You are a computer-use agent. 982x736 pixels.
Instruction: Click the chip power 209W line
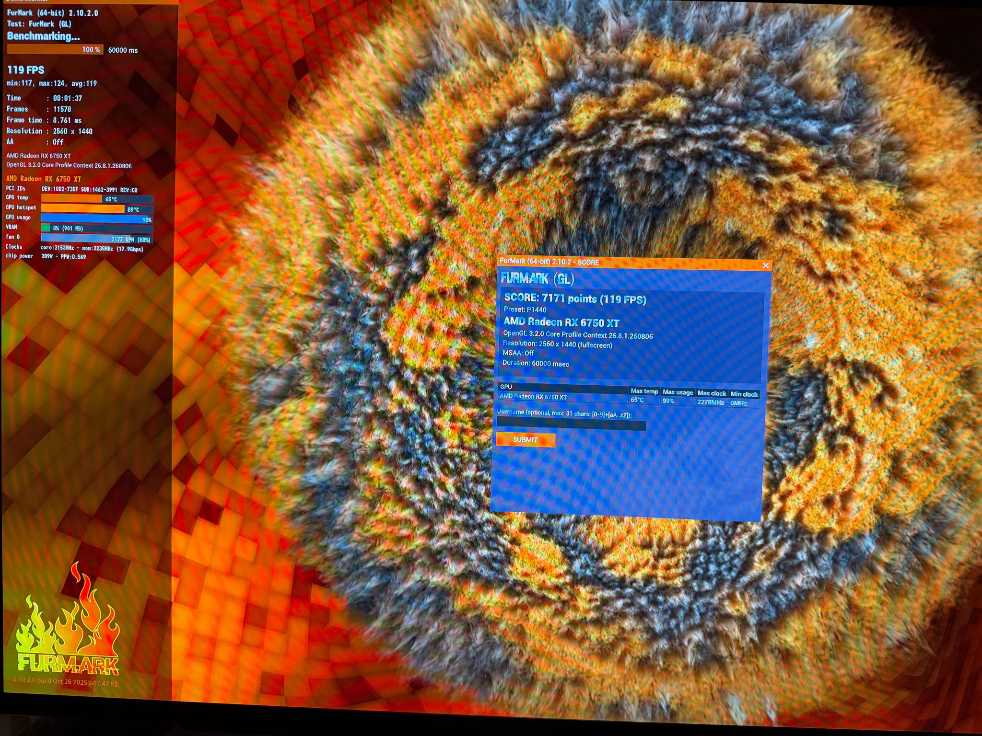[x=46, y=256]
